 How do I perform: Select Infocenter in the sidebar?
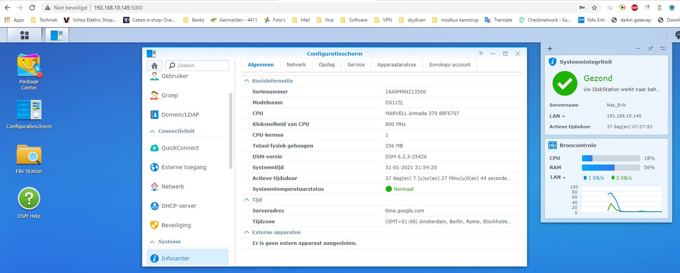click(x=188, y=258)
